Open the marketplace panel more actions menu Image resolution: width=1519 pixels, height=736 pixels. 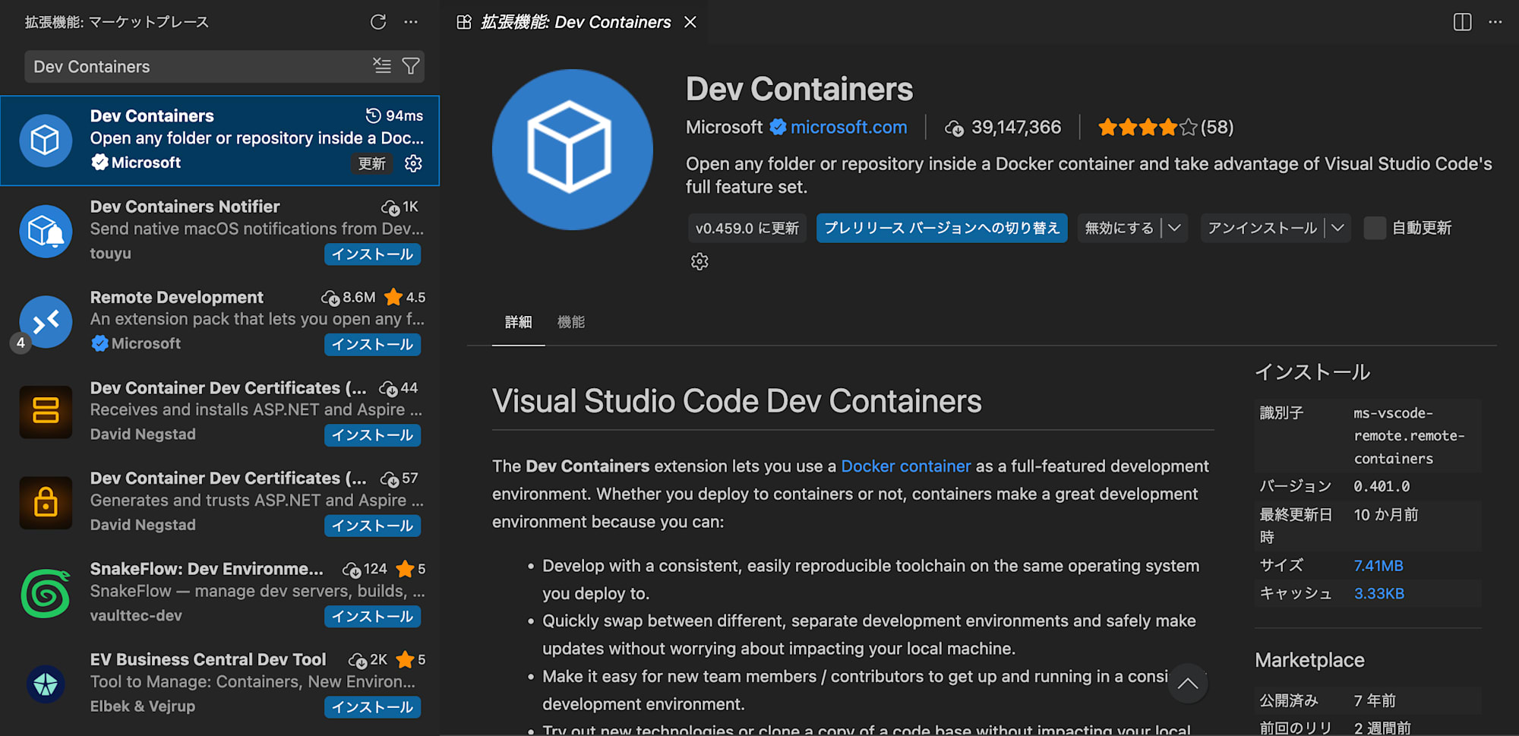coord(411,22)
